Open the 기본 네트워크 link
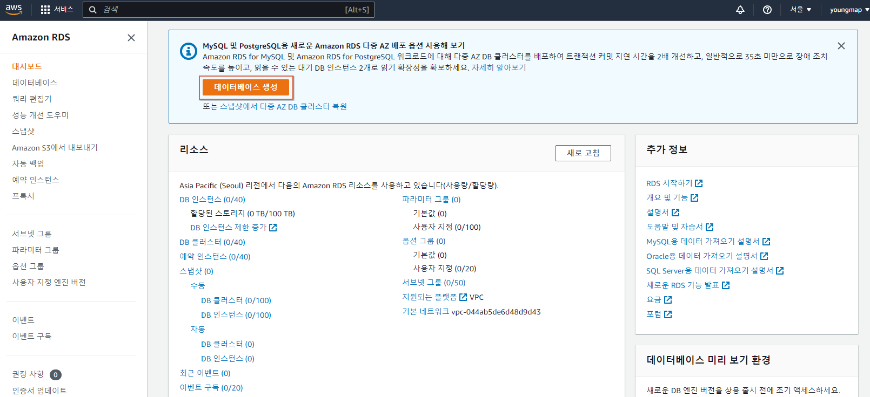This screenshot has width=870, height=397. (x=426, y=312)
